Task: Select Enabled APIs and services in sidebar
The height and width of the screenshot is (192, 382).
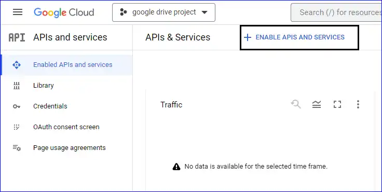Action: pos(66,65)
